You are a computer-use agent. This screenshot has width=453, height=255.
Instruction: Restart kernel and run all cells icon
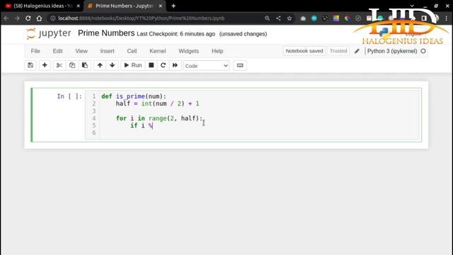tap(175, 65)
